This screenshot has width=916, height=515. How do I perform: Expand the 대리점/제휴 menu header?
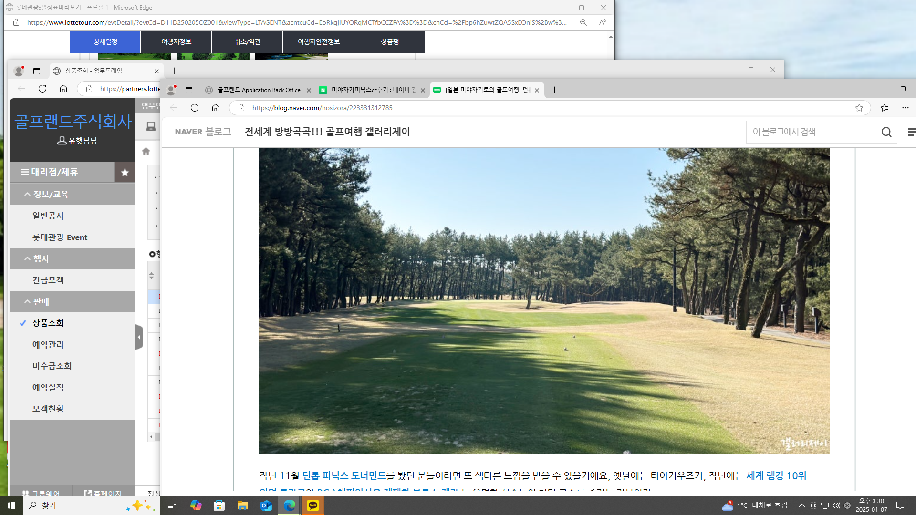point(62,172)
